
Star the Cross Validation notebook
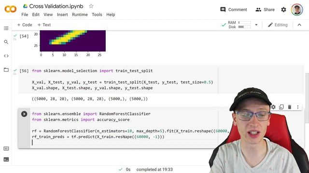tap(91, 6)
